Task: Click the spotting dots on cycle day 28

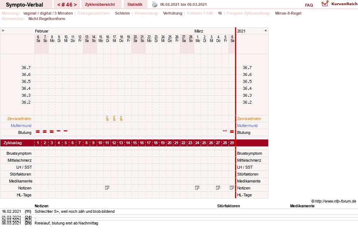Action: pyautogui.click(x=225, y=131)
